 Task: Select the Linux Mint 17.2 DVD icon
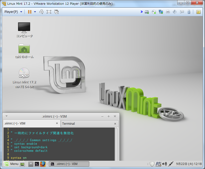(24, 78)
